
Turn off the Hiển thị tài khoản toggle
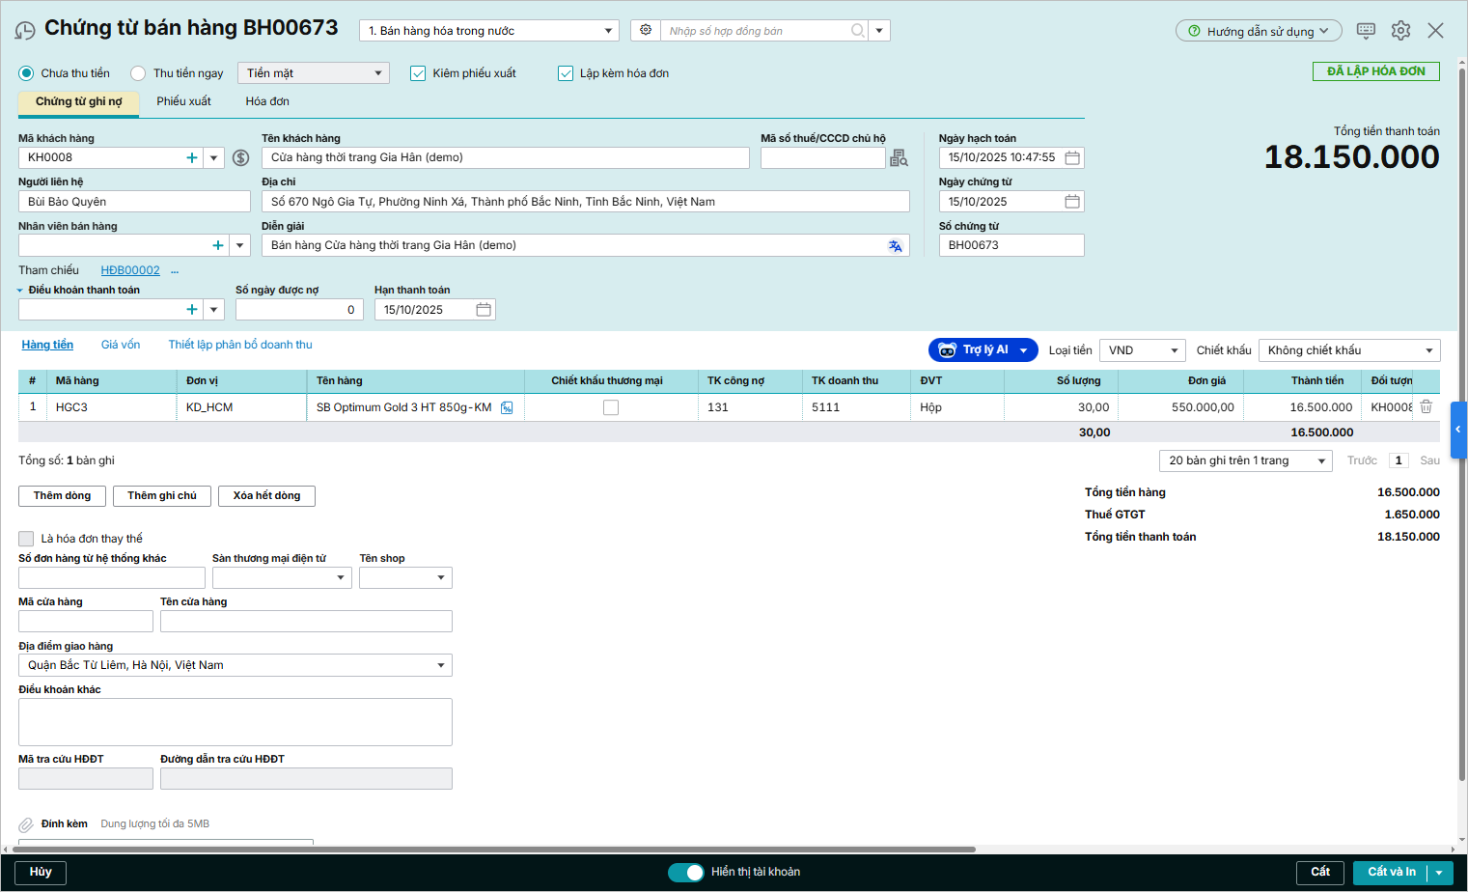click(686, 873)
